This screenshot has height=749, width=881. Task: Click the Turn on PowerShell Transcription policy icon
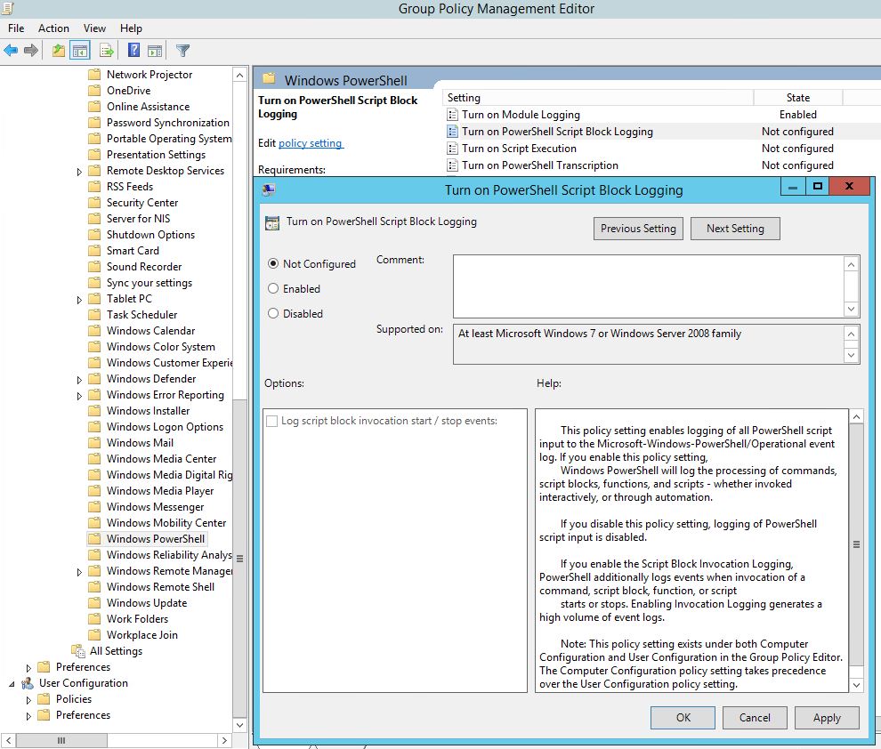pos(452,165)
